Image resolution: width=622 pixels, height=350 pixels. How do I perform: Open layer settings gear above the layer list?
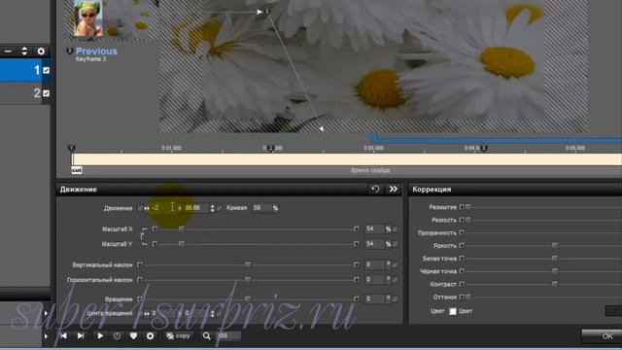pos(41,52)
